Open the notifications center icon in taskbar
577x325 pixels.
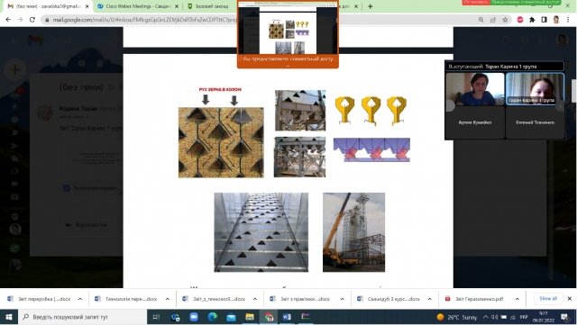point(564,317)
